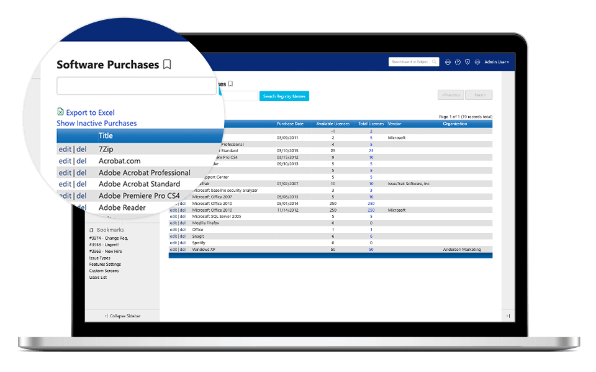Click edit for the Mozilla Firefox row

pyautogui.click(x=173, y=223)
